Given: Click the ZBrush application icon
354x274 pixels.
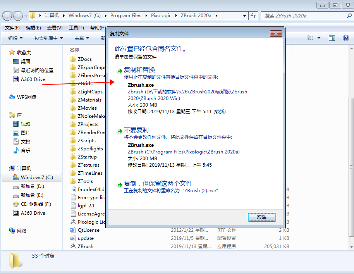Looking at the screenshot, I should click(x=73, y=246).
